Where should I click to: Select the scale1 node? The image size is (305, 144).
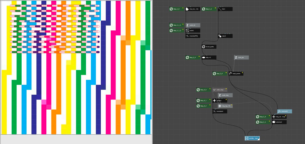click(193, 30)
